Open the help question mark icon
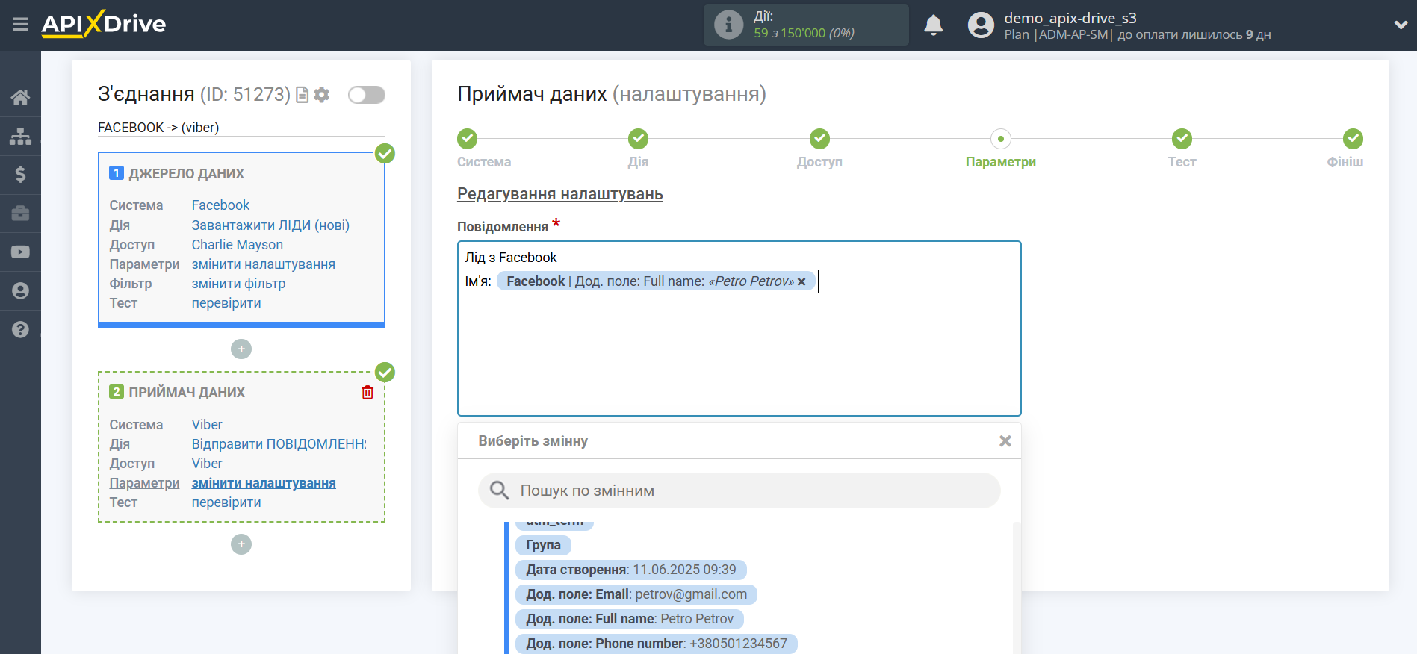This screenshot has height=654, width=1417. click(20, 330)
